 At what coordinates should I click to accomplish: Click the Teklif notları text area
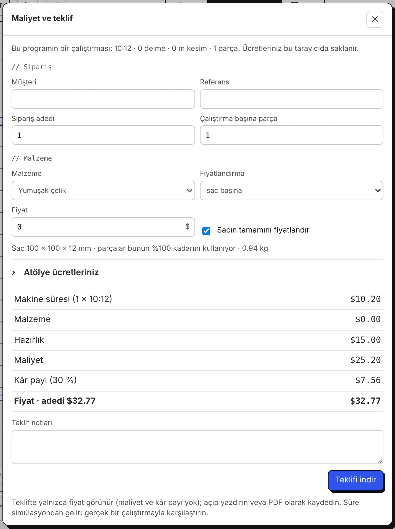pos(197,447)
